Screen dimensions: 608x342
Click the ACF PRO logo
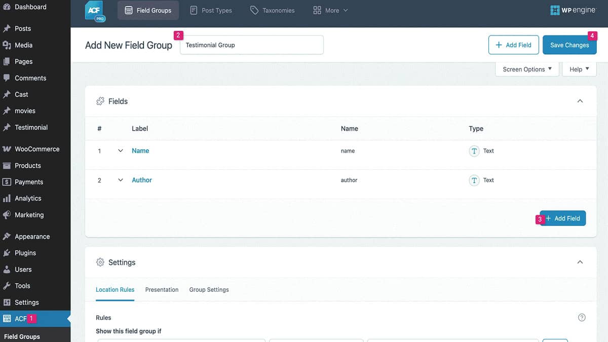[x=95, y=11]
